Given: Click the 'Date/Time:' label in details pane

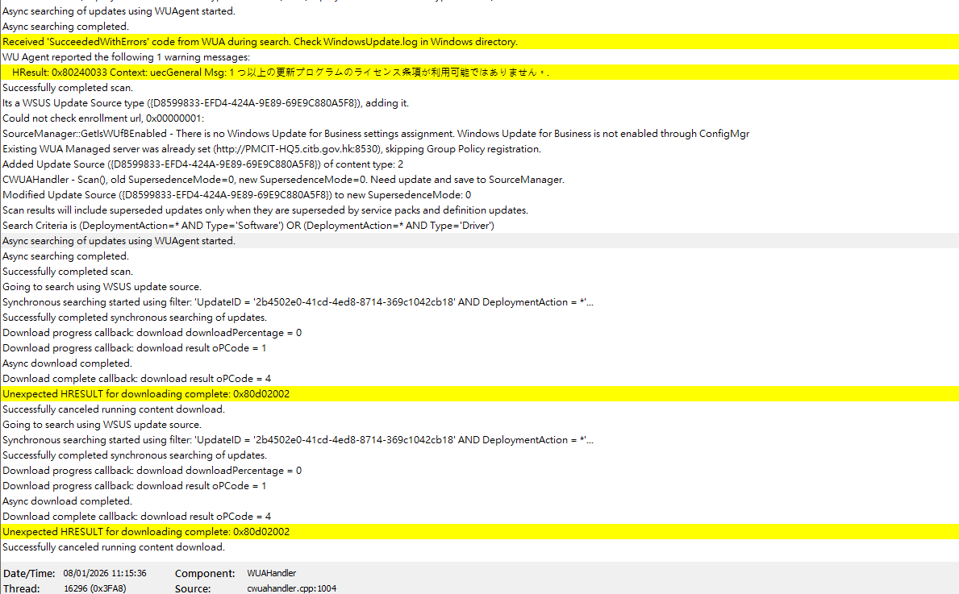Looking at the screenshot, I should (x=29, y=573).
